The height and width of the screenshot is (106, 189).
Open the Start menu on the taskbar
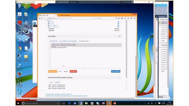click(18, 103)
